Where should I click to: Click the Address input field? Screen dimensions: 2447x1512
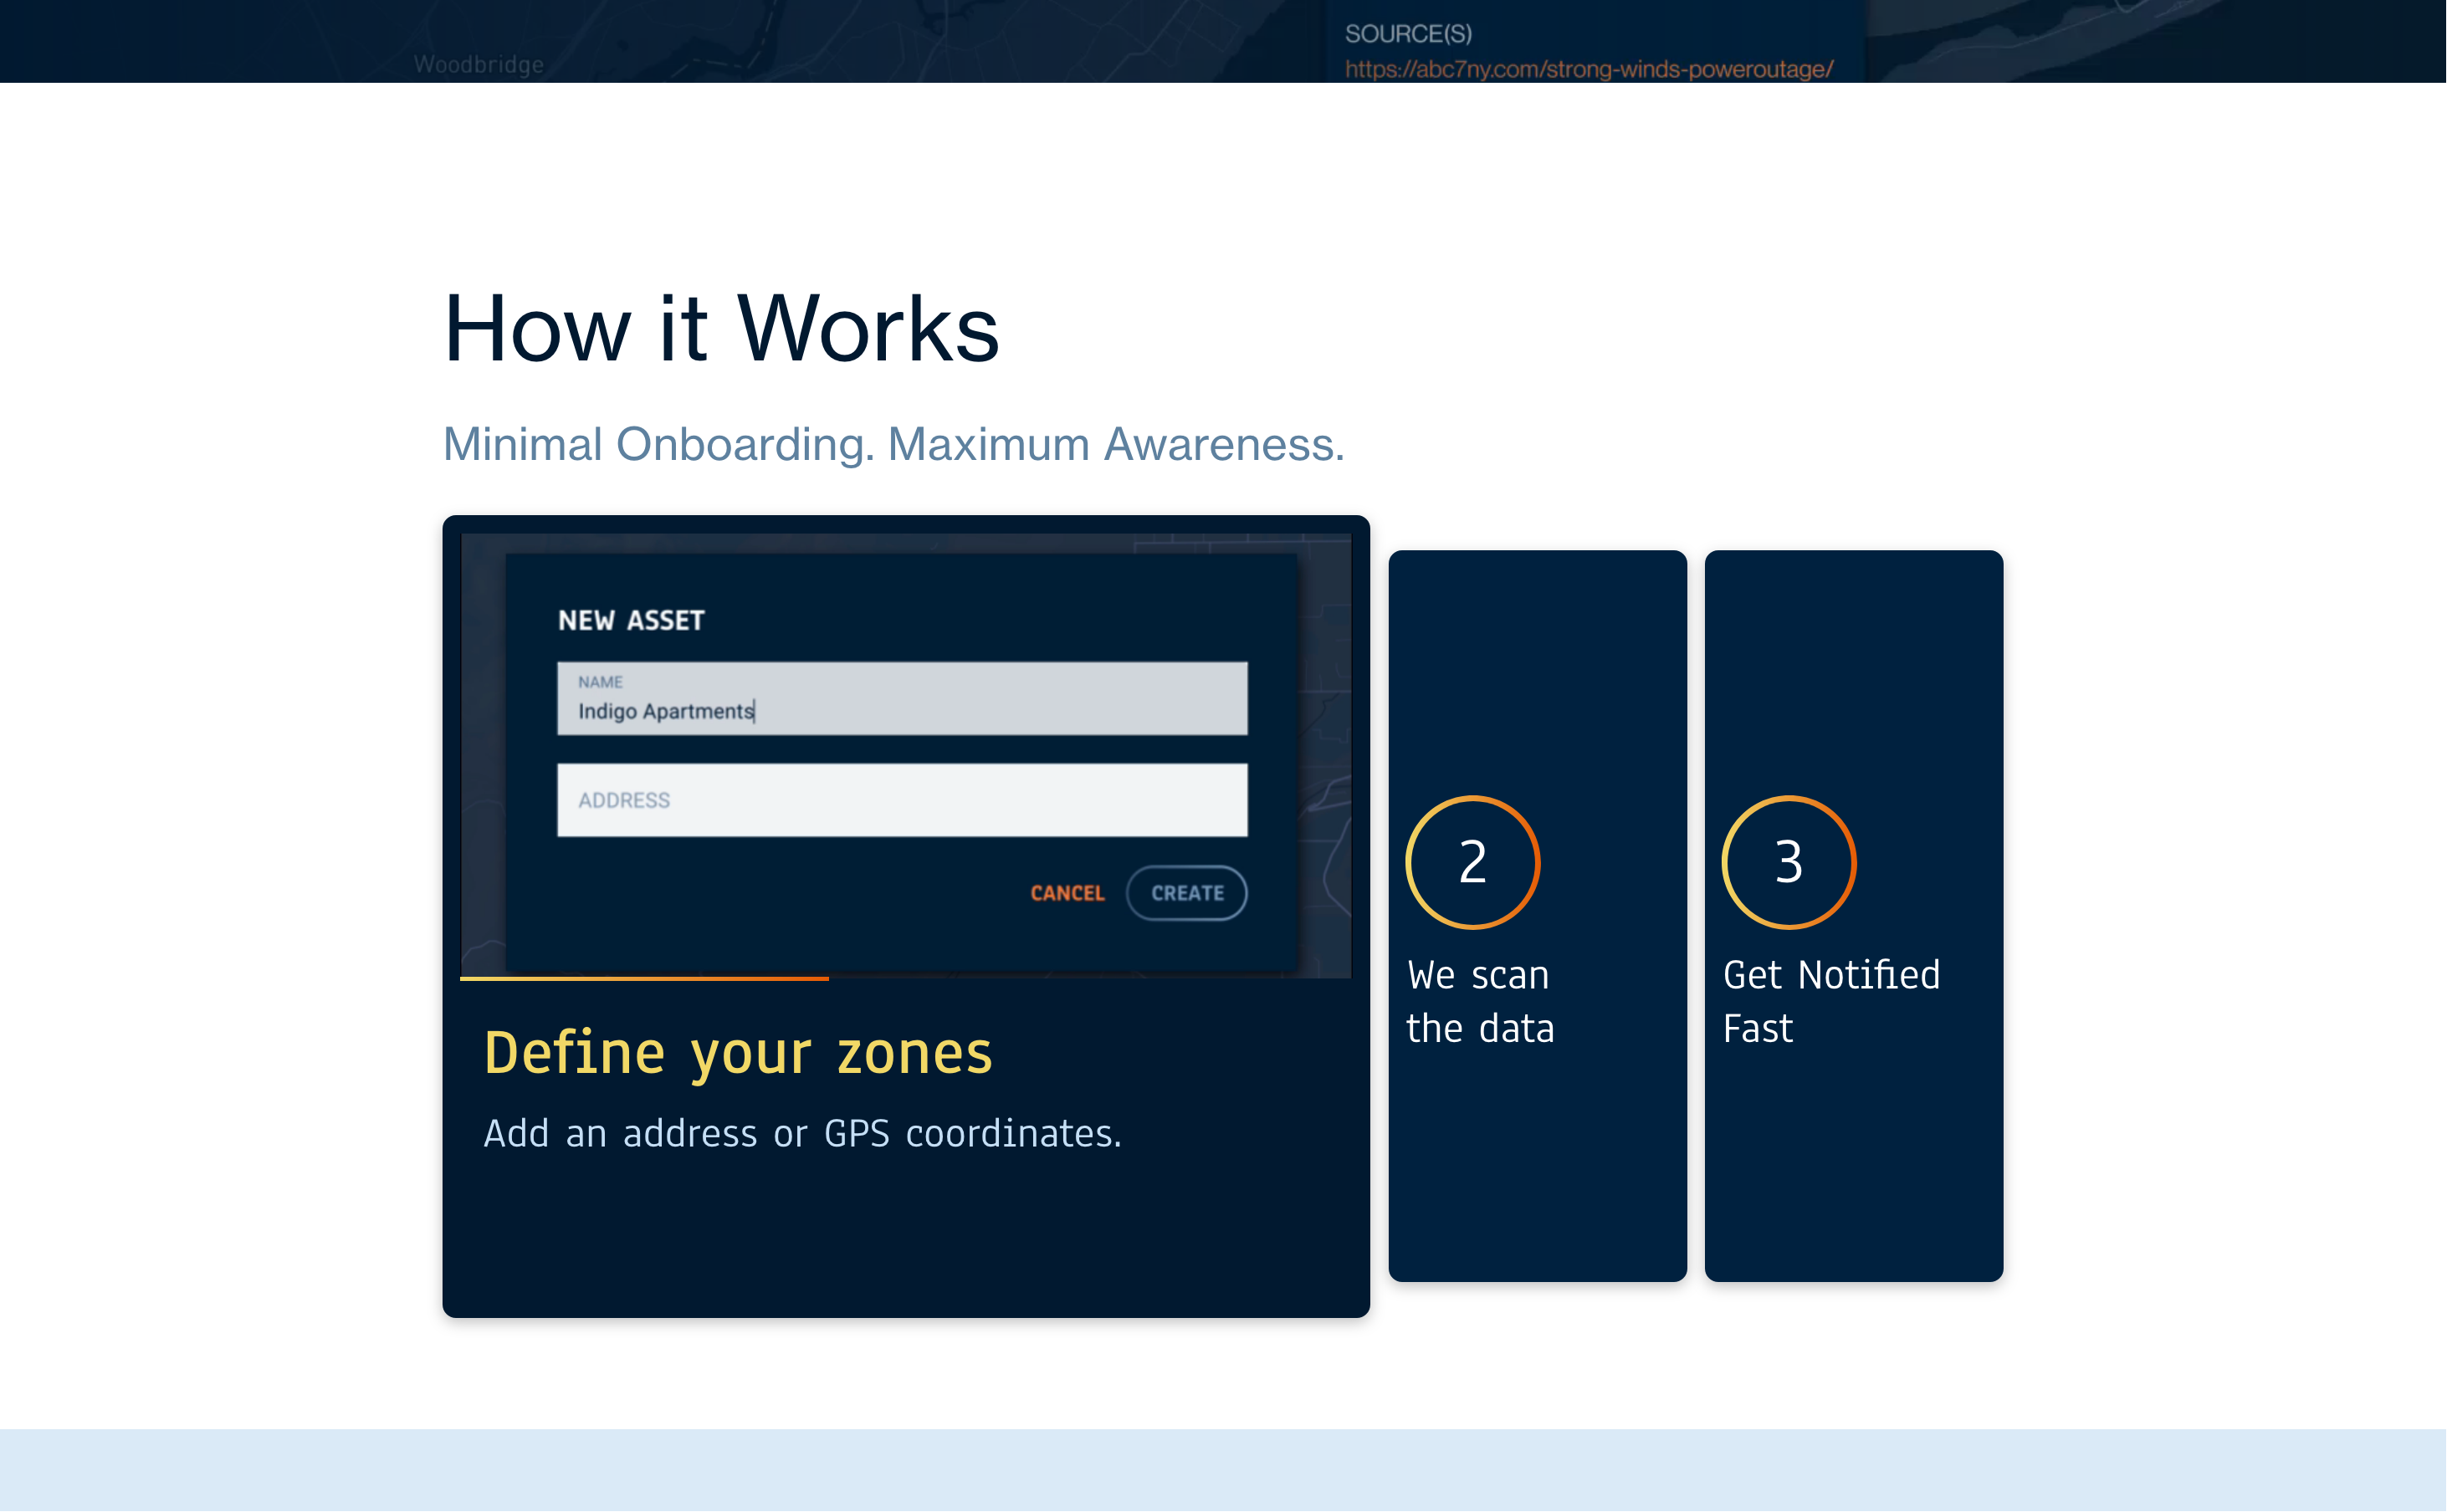(x=901, y=800)
